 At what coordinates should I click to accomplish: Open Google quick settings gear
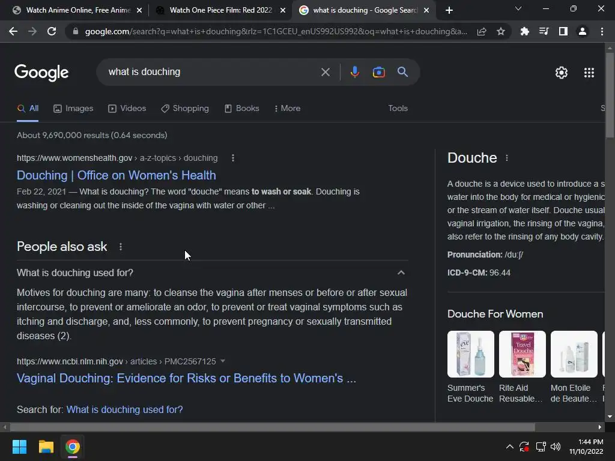click(562, 73)
